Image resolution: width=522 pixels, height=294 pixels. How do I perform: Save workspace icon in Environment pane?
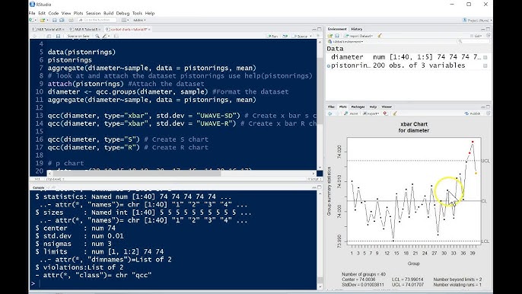pyautogui.click(x=337, y=36)
